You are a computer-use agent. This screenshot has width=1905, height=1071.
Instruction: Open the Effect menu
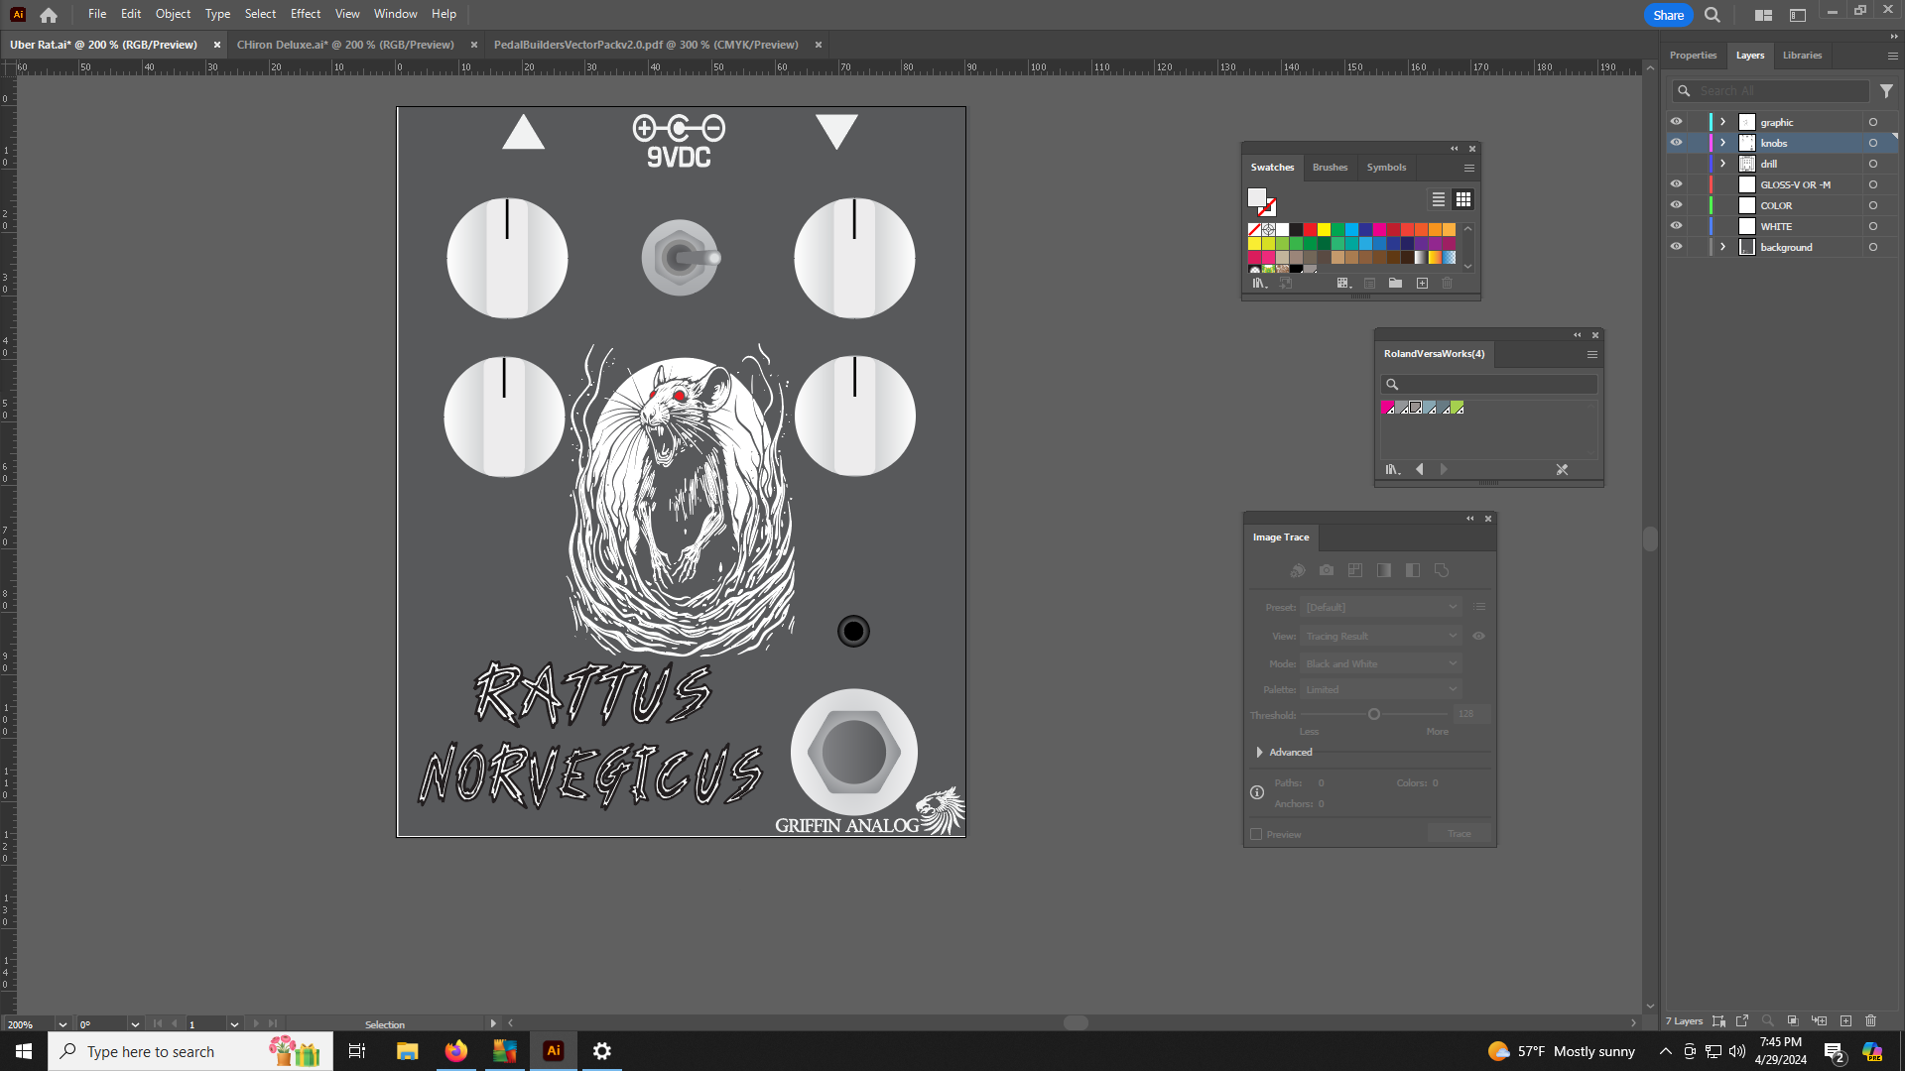tap(305, 14)
